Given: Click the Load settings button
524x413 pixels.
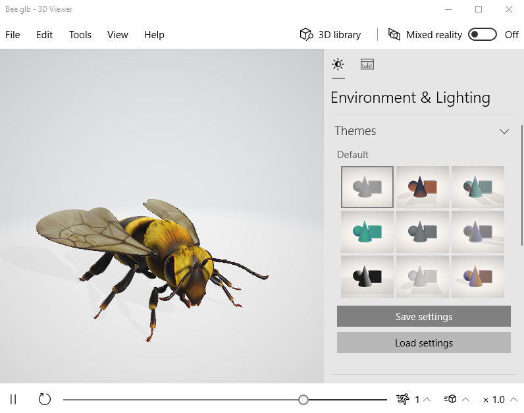Looking at the screenshot, I should pos(423,343).
